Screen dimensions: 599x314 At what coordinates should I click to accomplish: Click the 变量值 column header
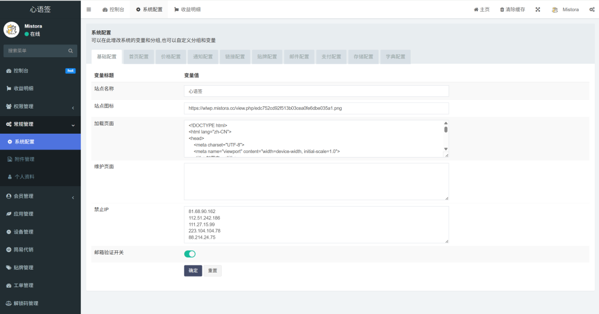click(x=191, y=75)
